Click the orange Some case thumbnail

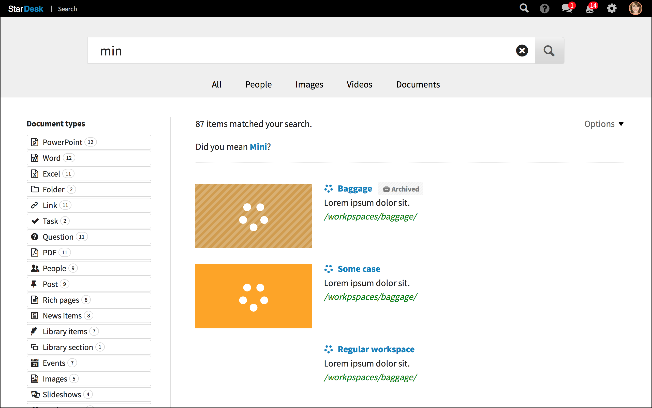point(253,296)
